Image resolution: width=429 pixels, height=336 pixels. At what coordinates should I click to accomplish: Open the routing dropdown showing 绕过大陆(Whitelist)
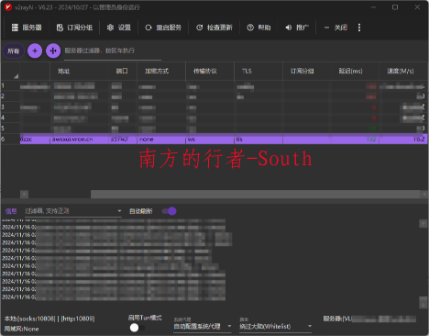(x=276, y=327)
